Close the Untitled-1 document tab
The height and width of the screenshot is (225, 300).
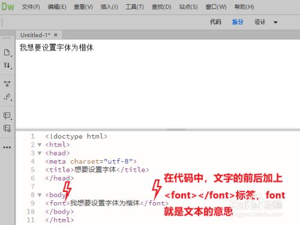click(x=56, y=35)
